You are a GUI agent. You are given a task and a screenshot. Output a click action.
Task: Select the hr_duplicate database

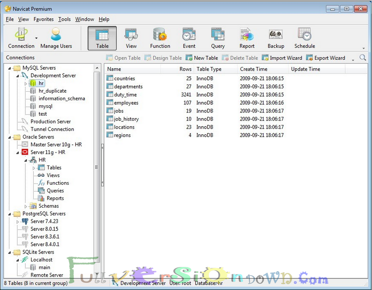53,91
